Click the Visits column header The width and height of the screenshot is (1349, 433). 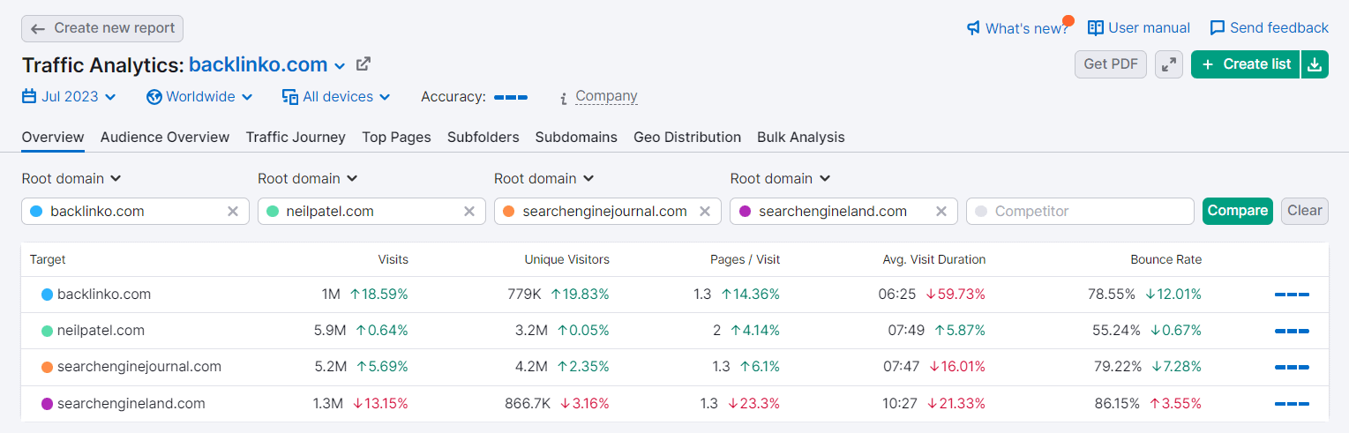pyautogui.click(x=393, y=260)
